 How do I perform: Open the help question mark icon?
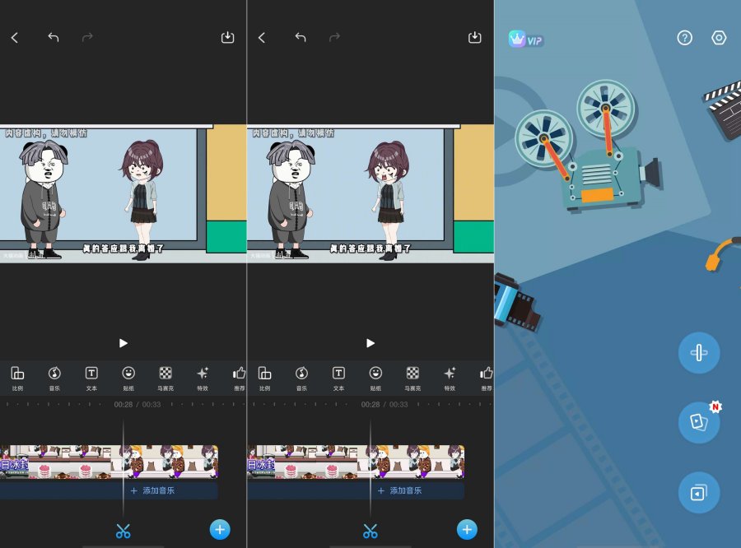tap(684, 38)
